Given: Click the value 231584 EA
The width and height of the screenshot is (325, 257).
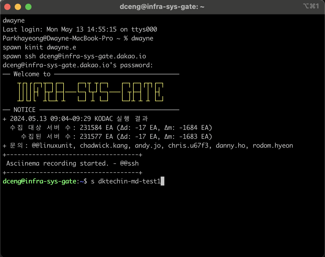Looking at the screenshot, I should 96,128.
